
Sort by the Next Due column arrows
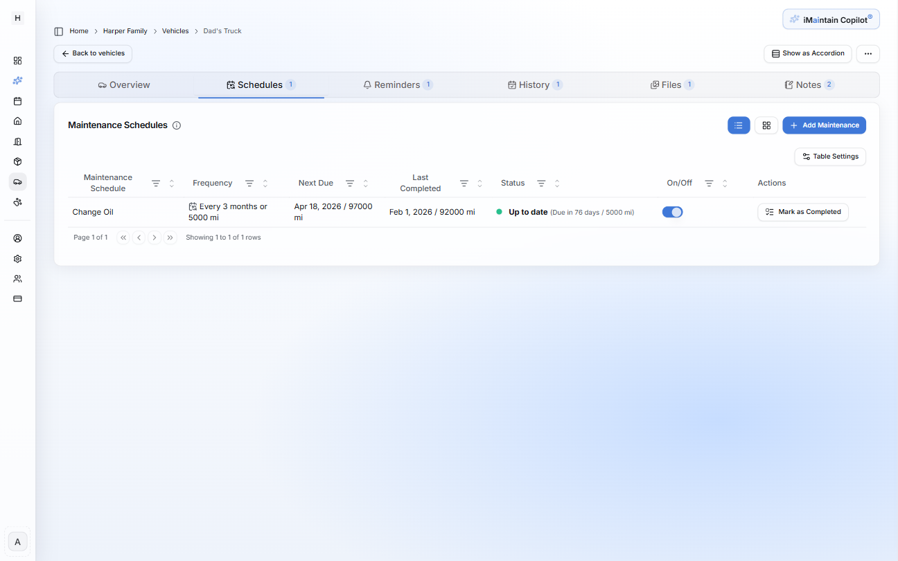(366, 184)
